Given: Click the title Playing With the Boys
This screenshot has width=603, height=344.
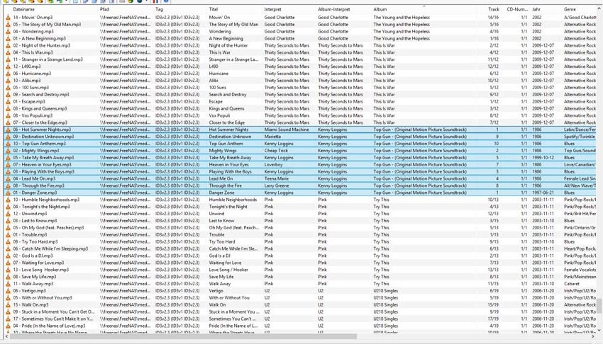Looking at the screenshot, I should (x=230, y=172).
